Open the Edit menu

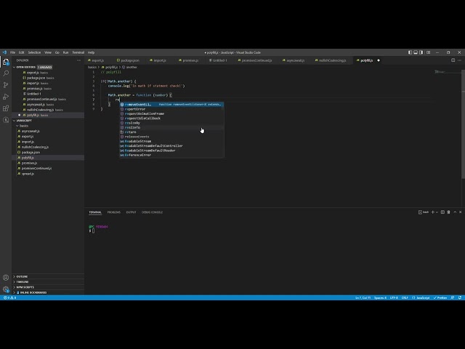point(22,52)
